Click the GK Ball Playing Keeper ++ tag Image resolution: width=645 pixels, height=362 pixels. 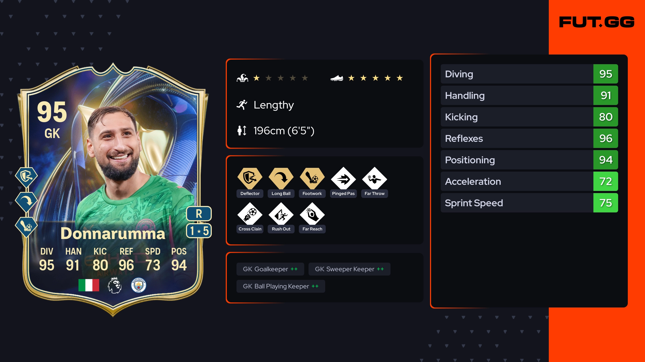[x=281, y=286]
